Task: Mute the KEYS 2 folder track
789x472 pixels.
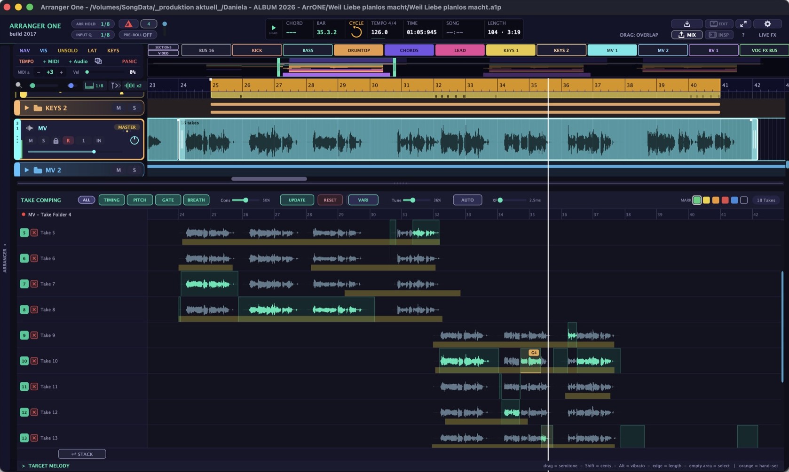Action: (x=118, y=108)
